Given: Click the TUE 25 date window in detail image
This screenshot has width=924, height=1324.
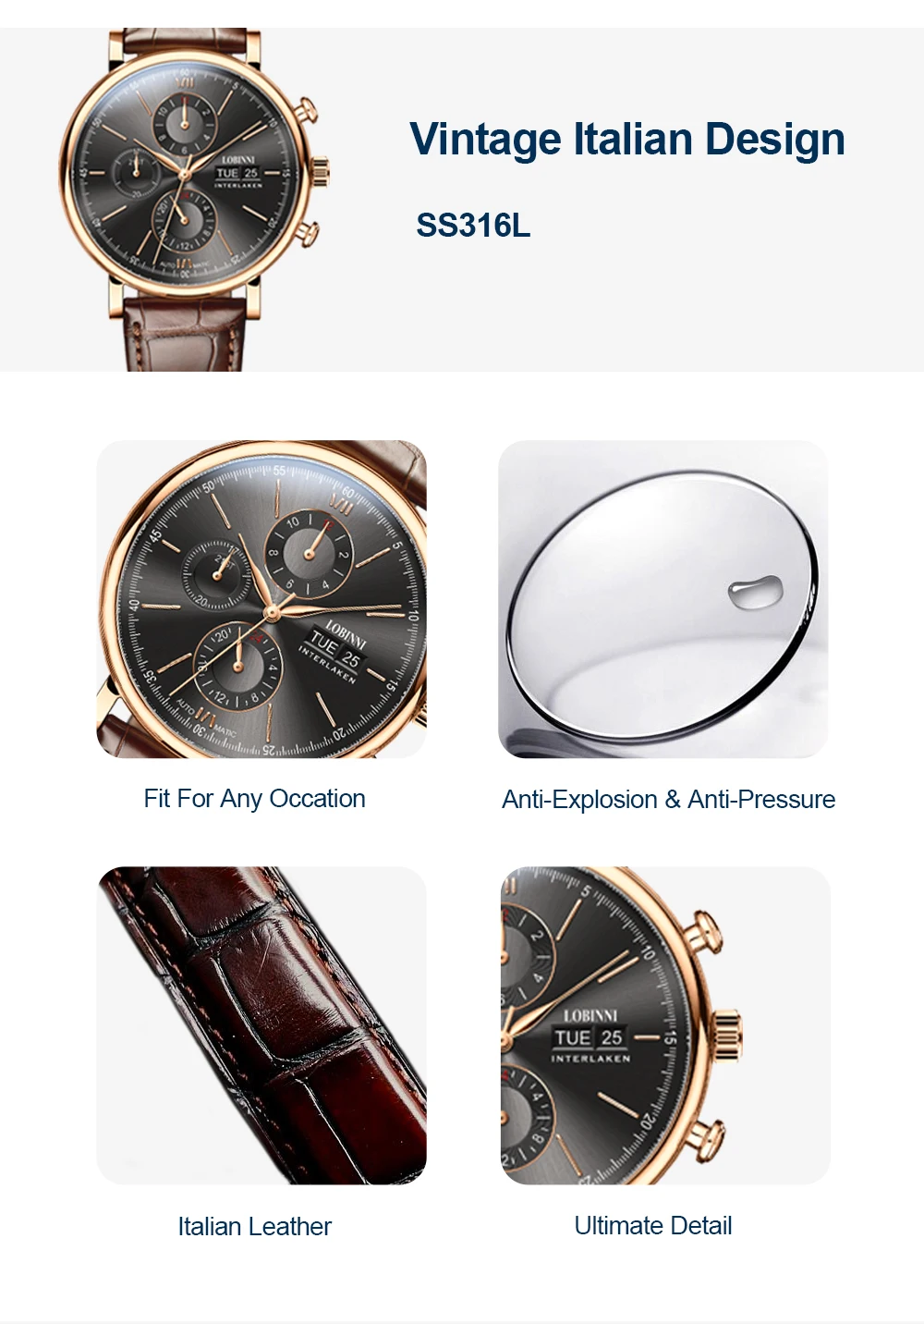Looking at the screenshot, I should click(590, 1037).
